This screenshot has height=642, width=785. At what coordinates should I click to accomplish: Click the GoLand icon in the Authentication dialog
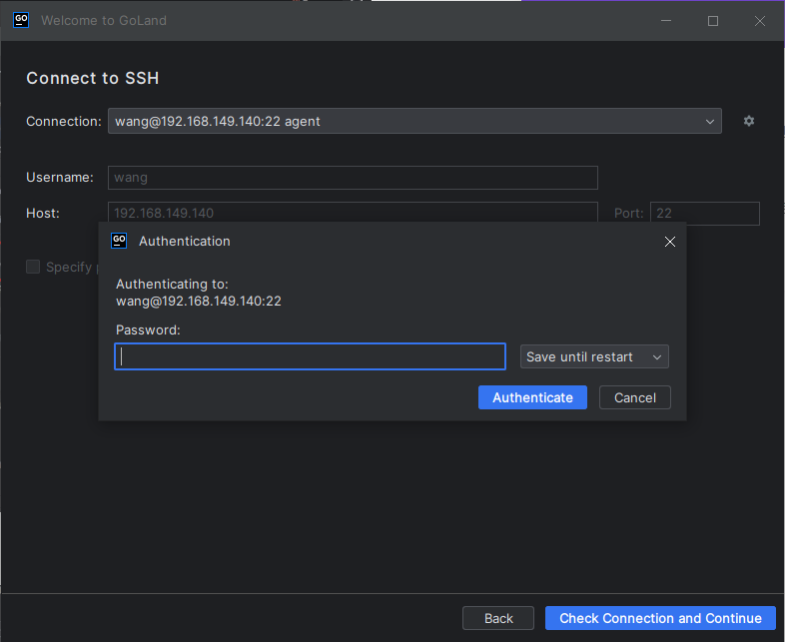point(119,241)
